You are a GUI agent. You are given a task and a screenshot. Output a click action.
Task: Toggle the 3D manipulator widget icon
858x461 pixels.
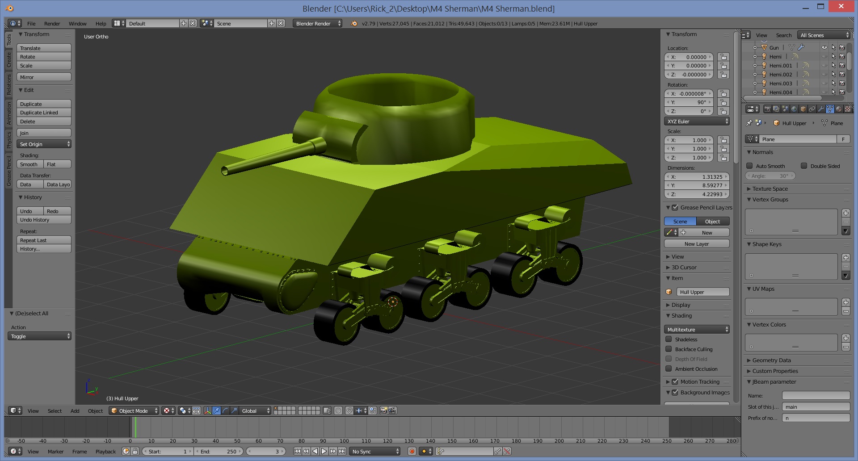click(x=207, y=411)
